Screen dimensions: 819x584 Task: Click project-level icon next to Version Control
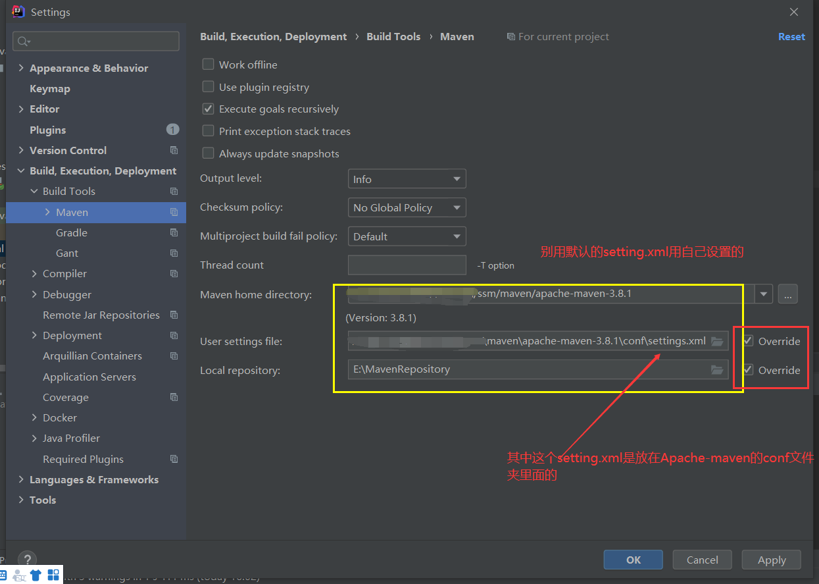coord(174,150)
